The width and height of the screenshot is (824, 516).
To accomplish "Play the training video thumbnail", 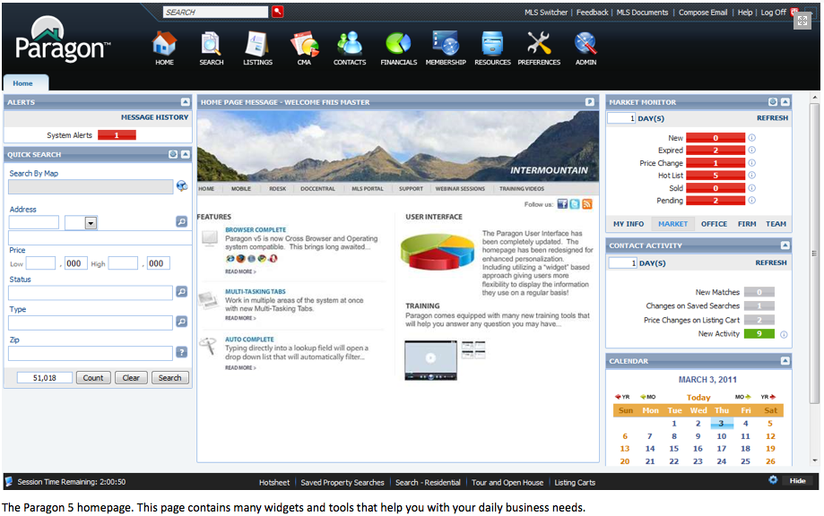I will (431, 359).
